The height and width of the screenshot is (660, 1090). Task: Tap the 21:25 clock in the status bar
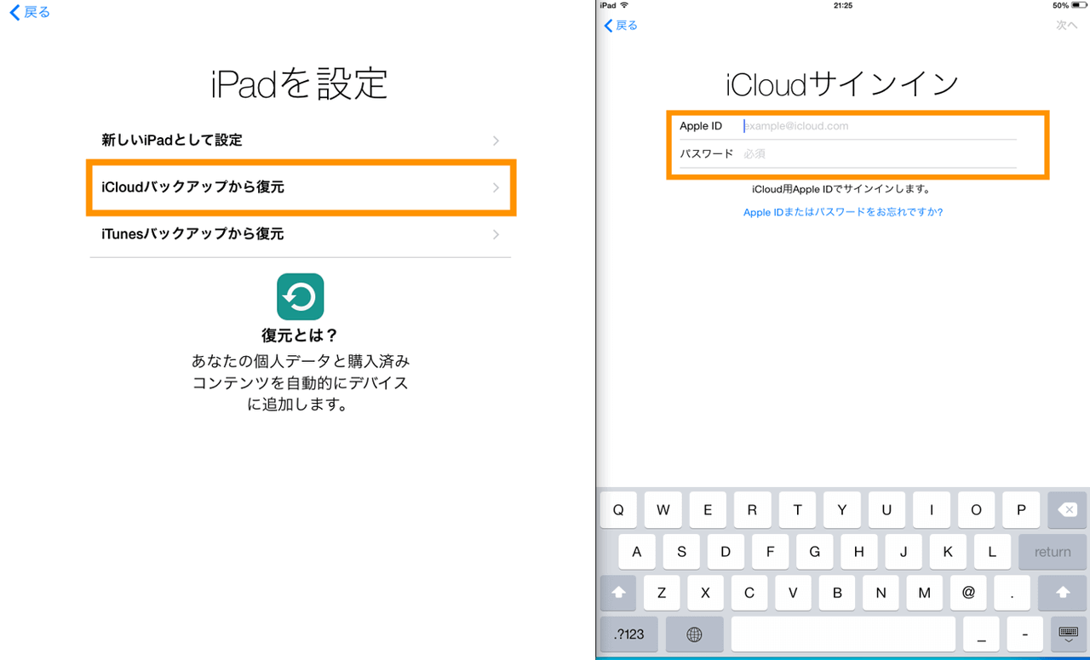pyautogui.click(x=843, y=5)
